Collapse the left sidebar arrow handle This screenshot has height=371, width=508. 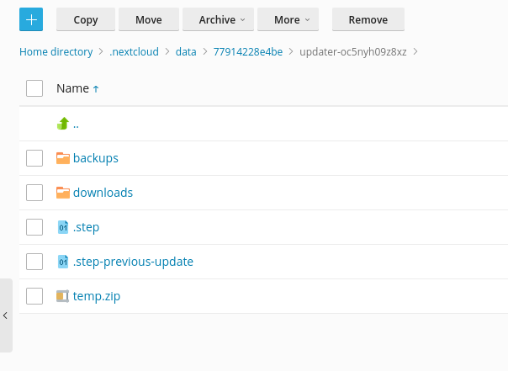(x=6, y=315)
